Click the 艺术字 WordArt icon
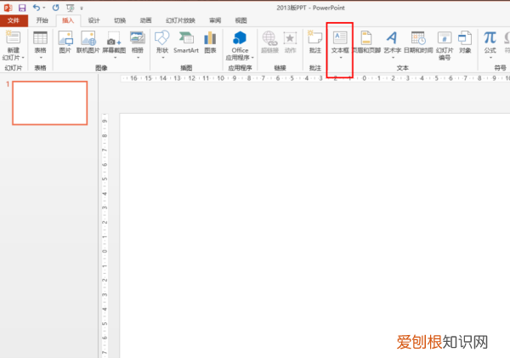 point(392,37)
